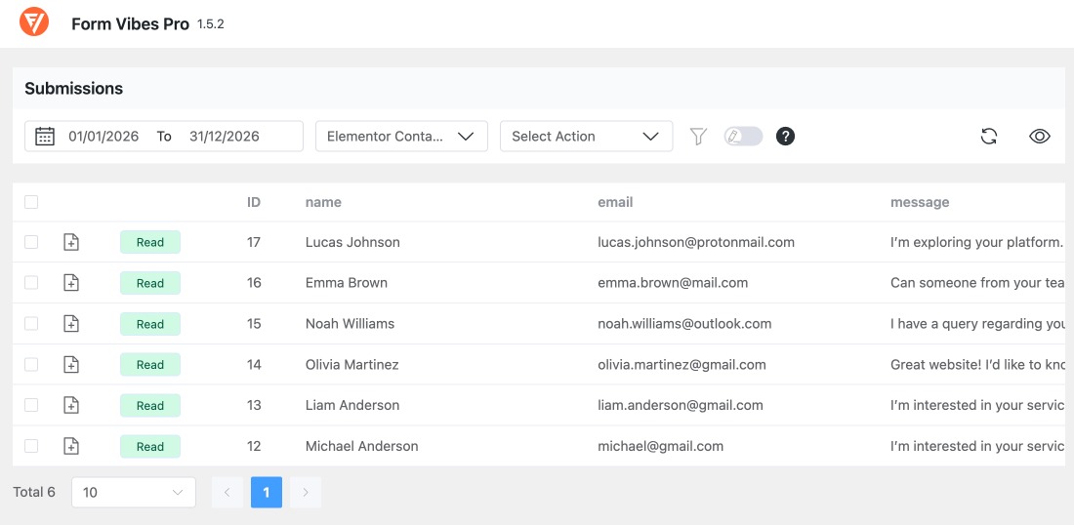Check the box for submission ID 15

click(31, 324)
